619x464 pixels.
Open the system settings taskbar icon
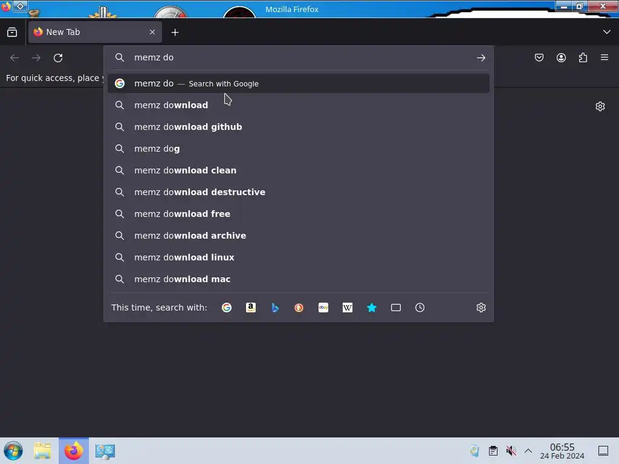coord(105,451)
